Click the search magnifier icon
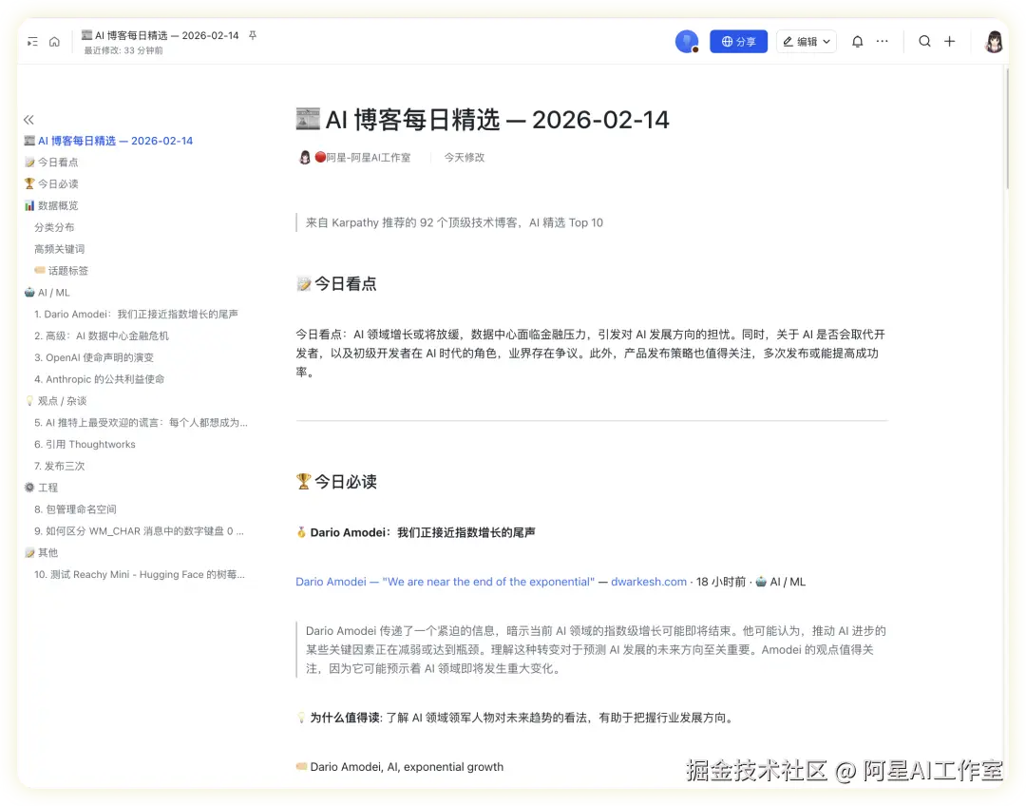 (x=924, y=42)
